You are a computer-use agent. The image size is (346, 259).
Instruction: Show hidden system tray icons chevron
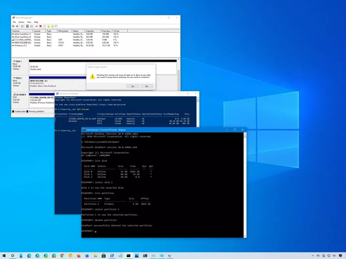[x=312, y=255]
